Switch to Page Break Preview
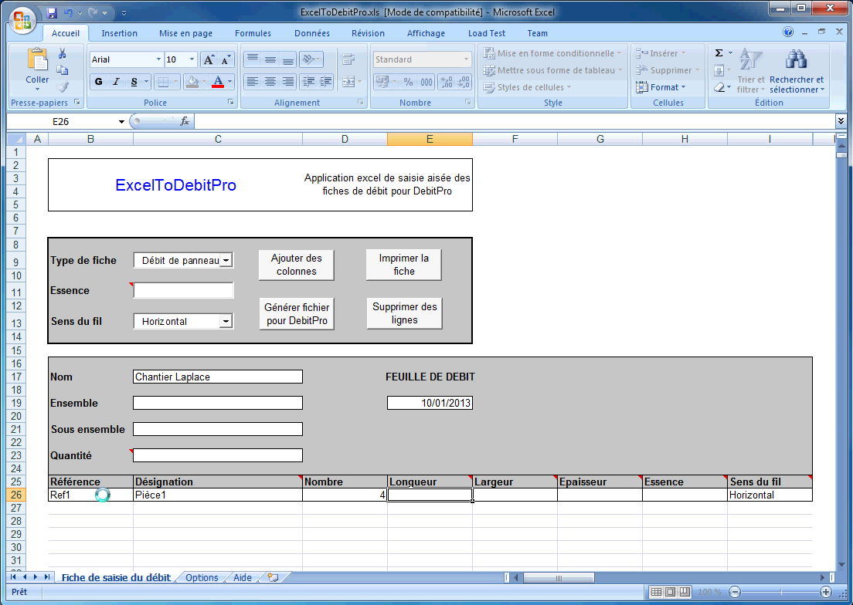The height and width of the screenshot is (605, 853). pyautogui.click(x=685, y=592)
